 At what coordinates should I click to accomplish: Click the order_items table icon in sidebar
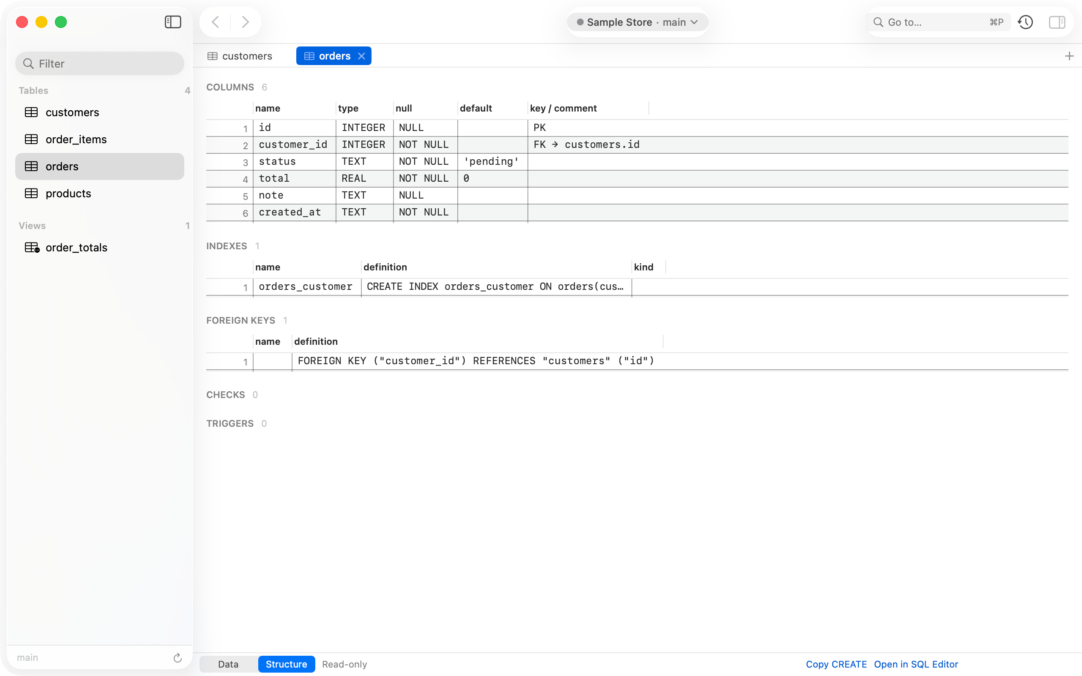click(x=31, y=139)
